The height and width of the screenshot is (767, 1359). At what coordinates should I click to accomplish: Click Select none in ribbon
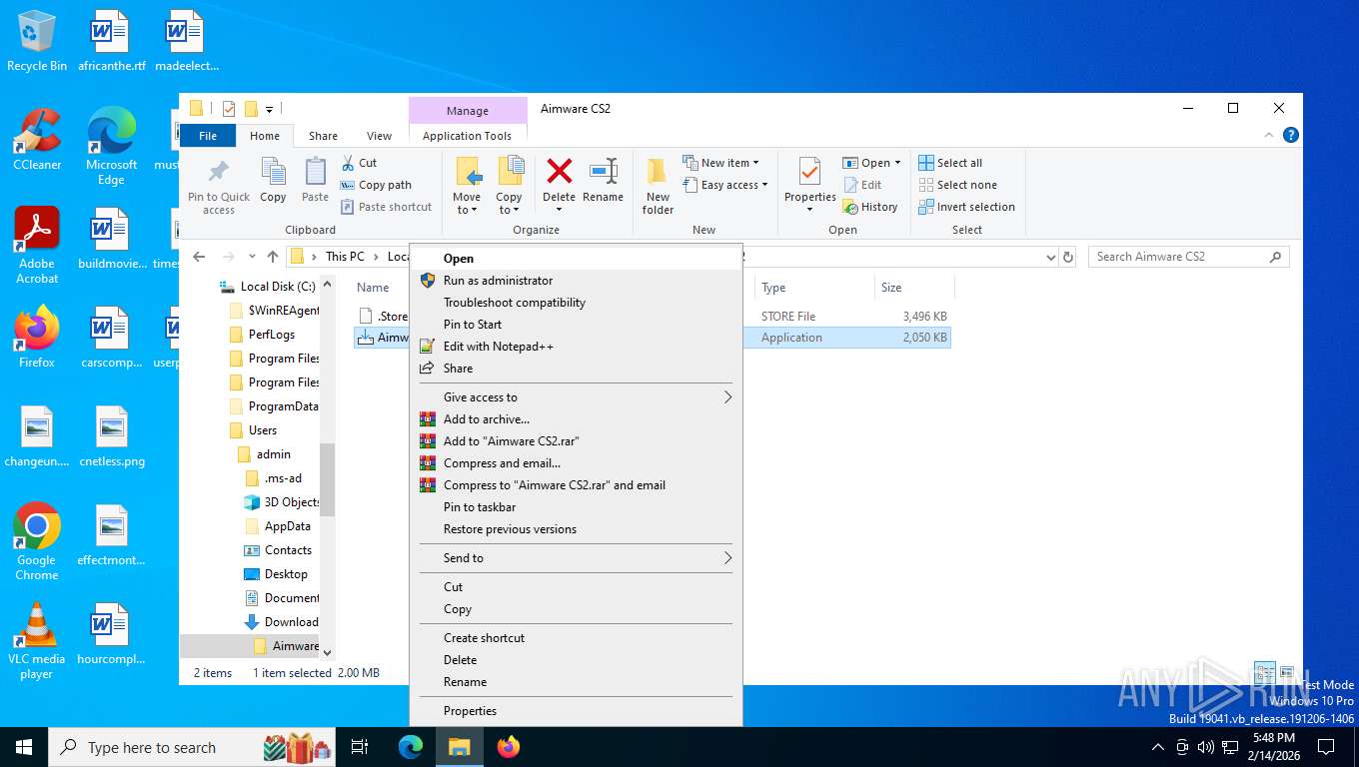click(957, 185)
